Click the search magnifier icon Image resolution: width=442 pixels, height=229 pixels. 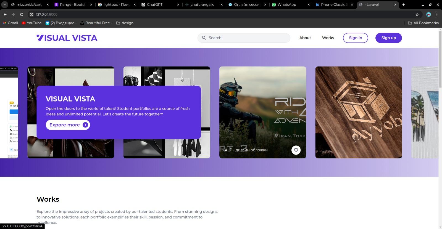coord(204,38)
